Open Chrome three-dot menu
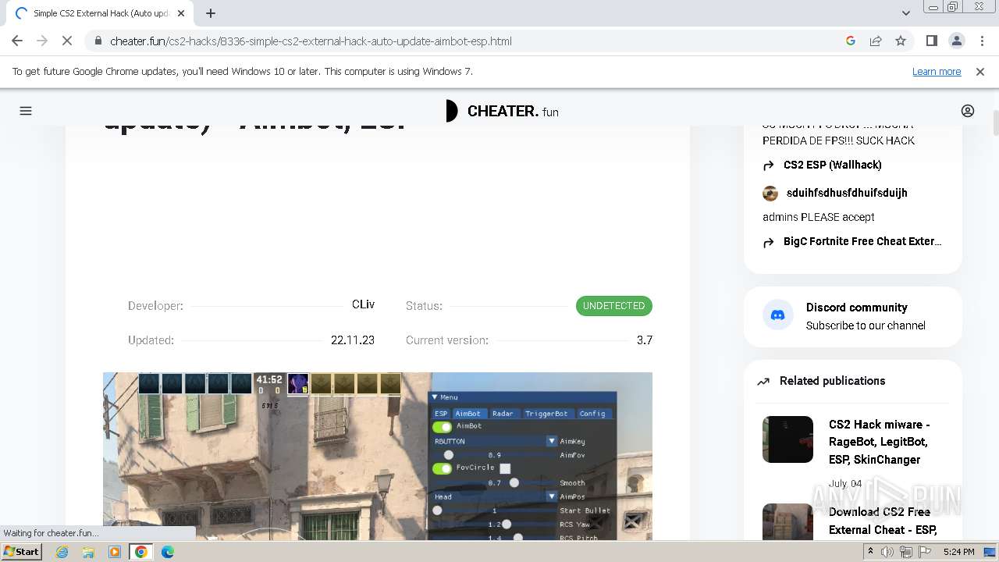The height and width of the screenshot is (562, 999). [981, 41]
